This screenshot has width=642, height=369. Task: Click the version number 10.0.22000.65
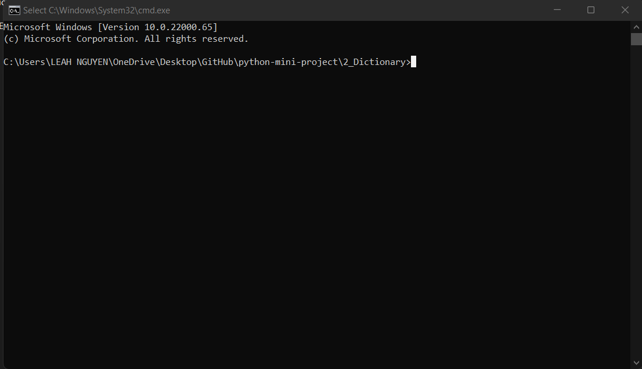click(x=178, y=27)
